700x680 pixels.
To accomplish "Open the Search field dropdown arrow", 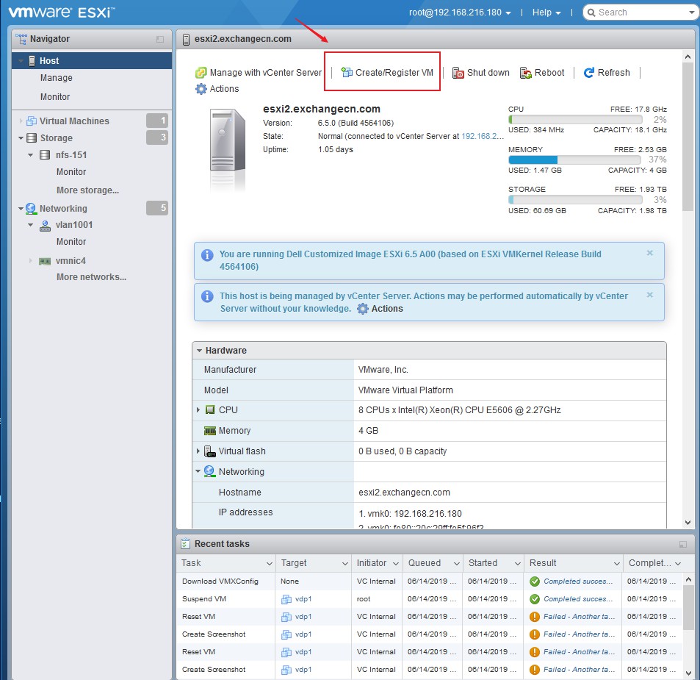I will 691,12.
